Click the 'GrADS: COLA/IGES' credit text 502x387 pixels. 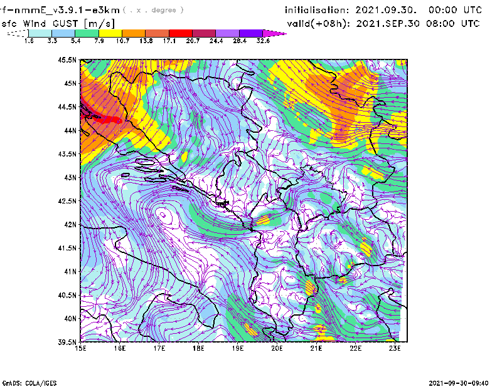(x=29, y=383)
